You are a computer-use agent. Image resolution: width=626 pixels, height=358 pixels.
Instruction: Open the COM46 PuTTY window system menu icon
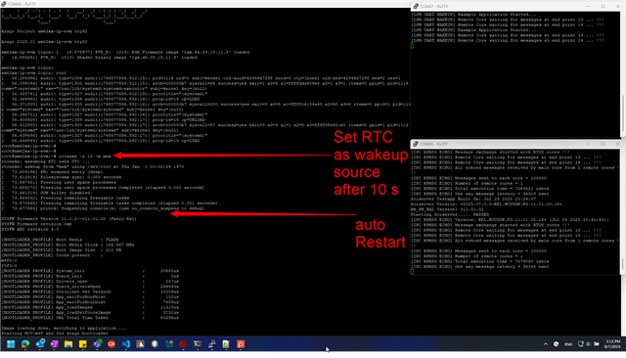point(416,144)
